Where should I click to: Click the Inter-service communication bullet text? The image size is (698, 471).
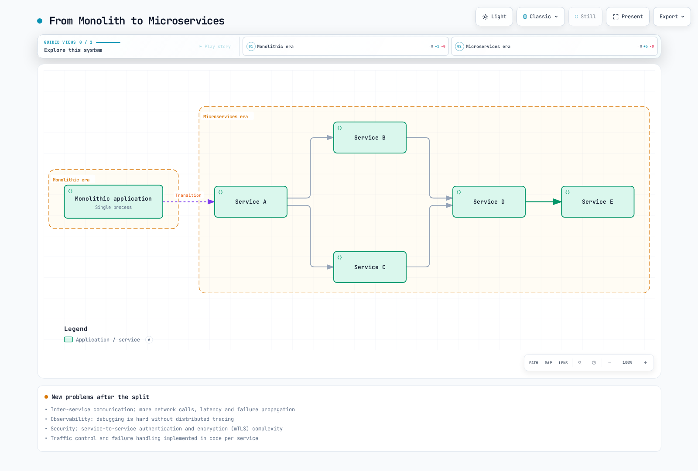[173, 410]
